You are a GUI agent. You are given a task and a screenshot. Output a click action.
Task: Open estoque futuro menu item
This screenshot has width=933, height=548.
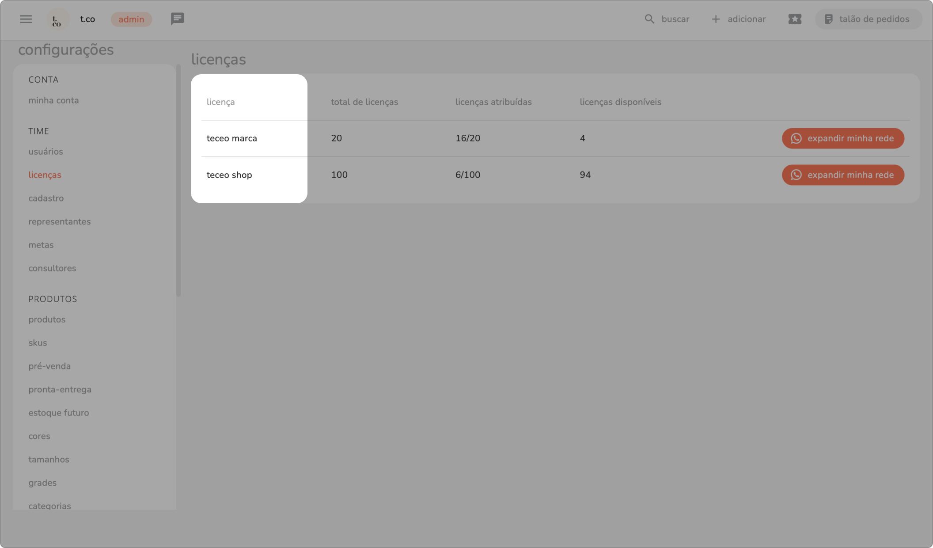(58, 413)
